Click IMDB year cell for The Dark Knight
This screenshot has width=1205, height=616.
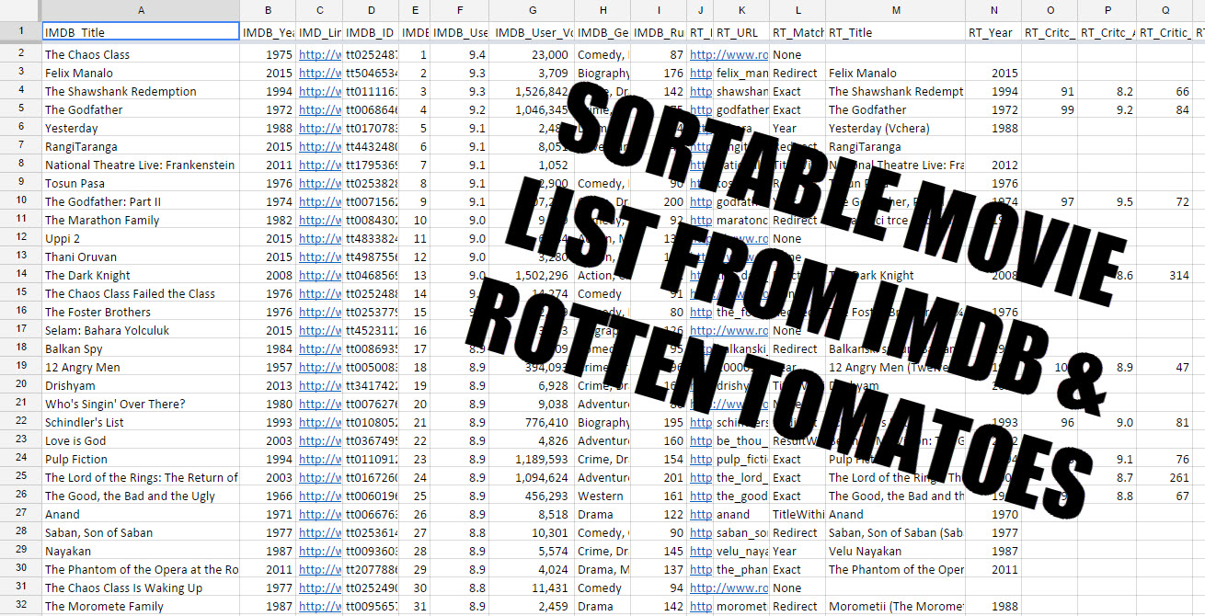[x=268, y=275]
